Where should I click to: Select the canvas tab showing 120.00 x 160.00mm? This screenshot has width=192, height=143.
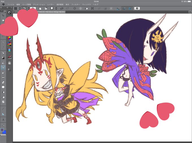(x=52, y=12)
